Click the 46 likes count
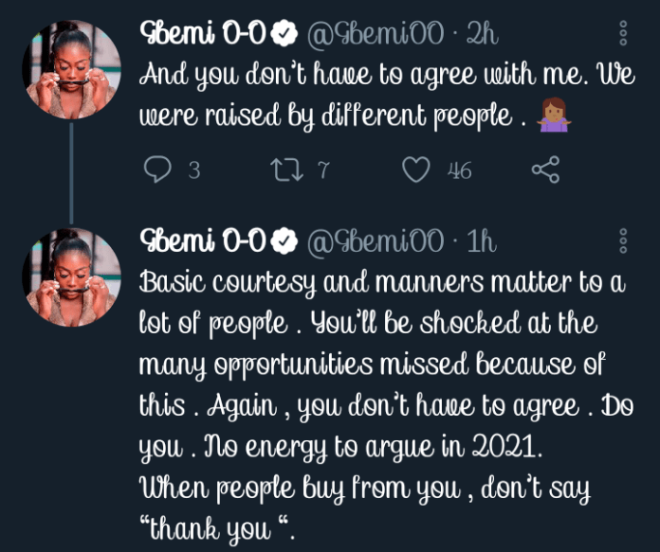 460,171
